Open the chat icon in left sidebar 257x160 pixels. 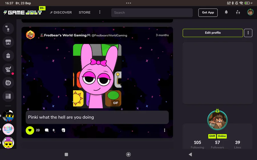click(8, 28)
